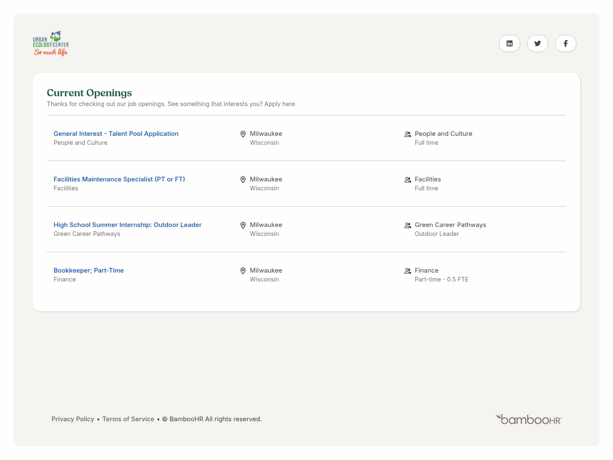Open the Facebook social icon
Viewport: 613px width, 460px height.
click(x=565, y=43)
